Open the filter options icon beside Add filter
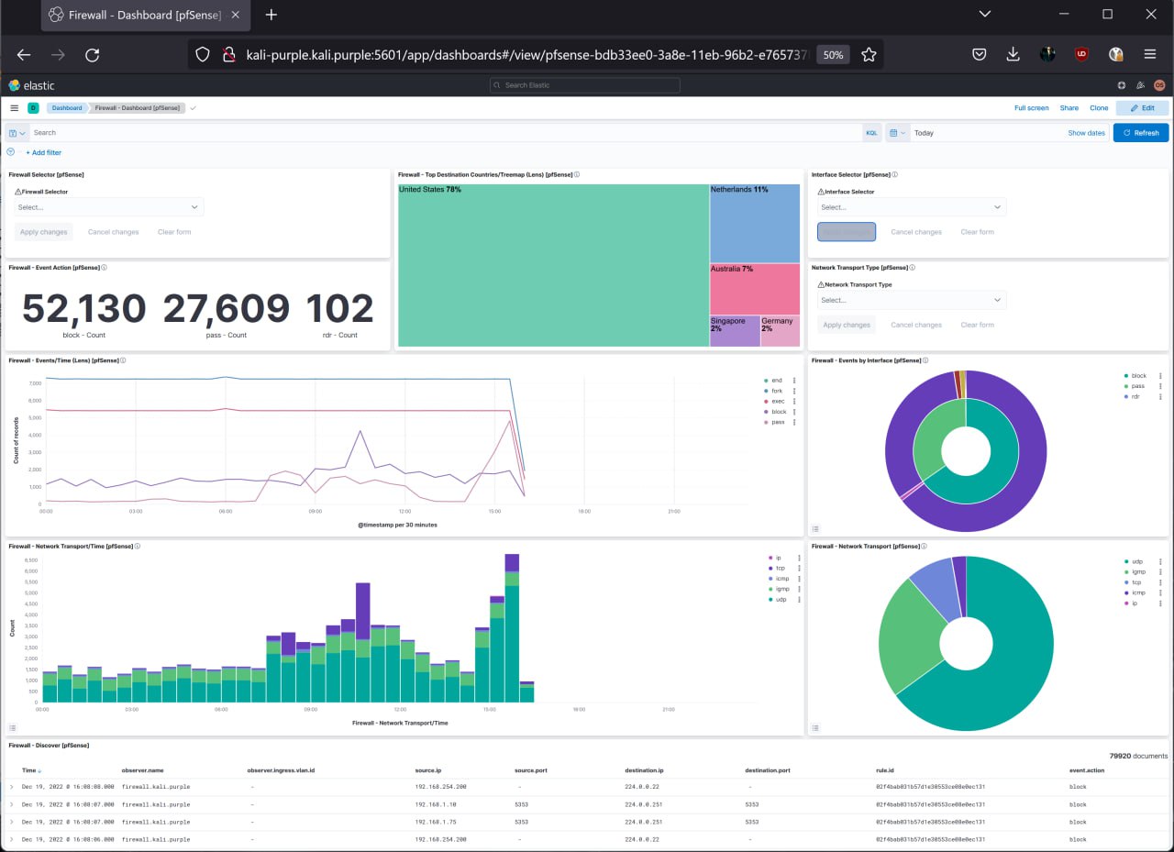Image resolution: width=1174 pixels, height=852 pixels. coord(11,152)
